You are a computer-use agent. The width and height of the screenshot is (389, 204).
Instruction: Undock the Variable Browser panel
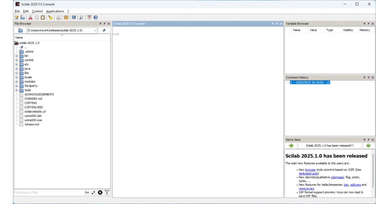tap(369, 24)
